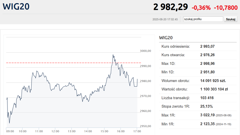Click the WIG20 heading of the stats panel
The image size is (240, 135).
pos(166,38)
